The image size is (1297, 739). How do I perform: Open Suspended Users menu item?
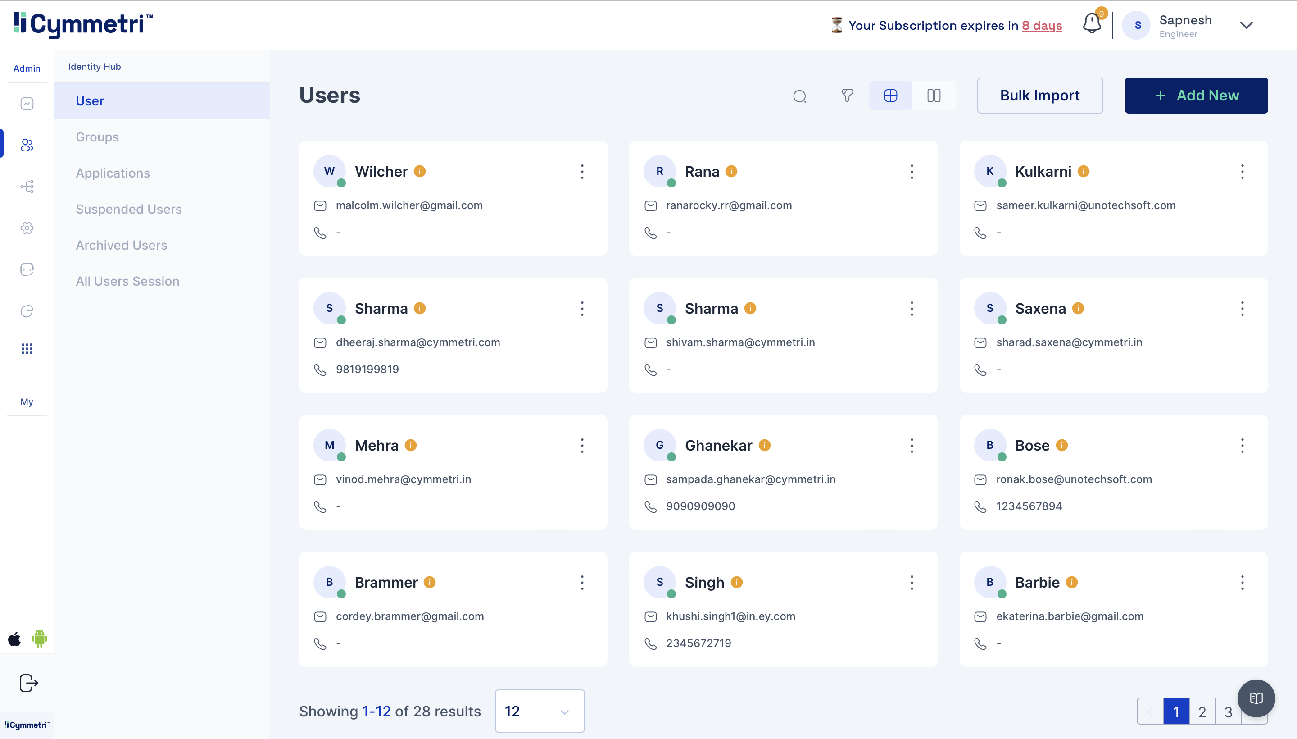[128, 209]
